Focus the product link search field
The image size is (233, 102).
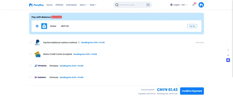[x=132, y=5]
